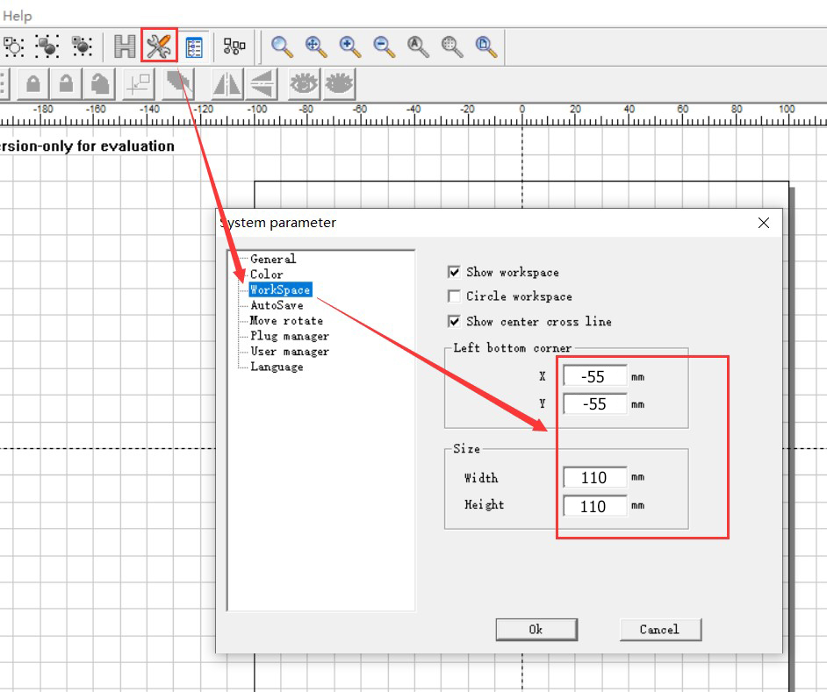This screenshot has width=827, height=692.
Task: Click the object list panel icon
Action: [x=194, y=46]
